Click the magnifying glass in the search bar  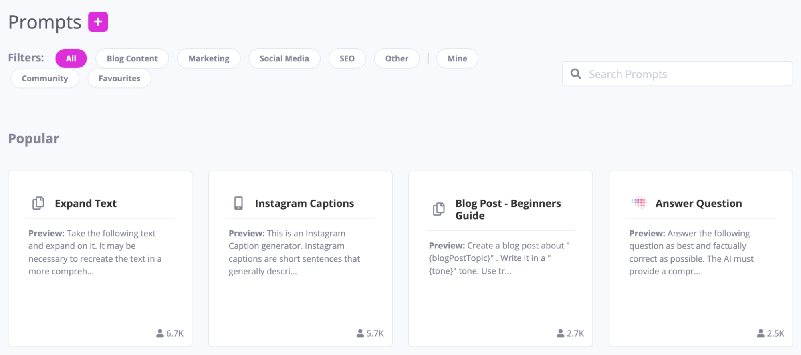click(x=576, y=74)
